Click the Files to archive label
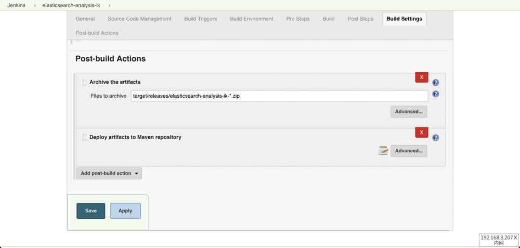 click(x=109, y=96)
